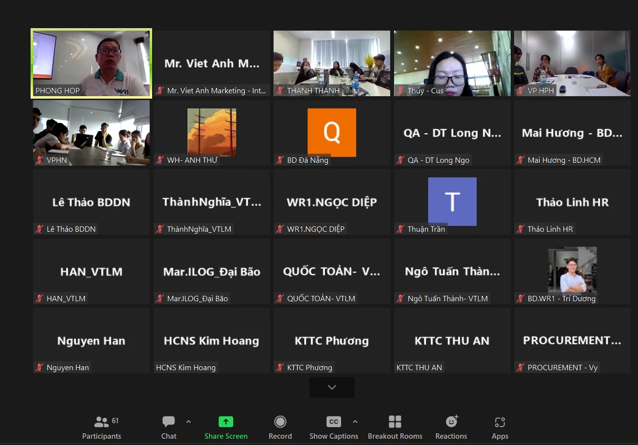
Task: Open the Chat icon
Action: pyautogui.click(x=169, y=422)
